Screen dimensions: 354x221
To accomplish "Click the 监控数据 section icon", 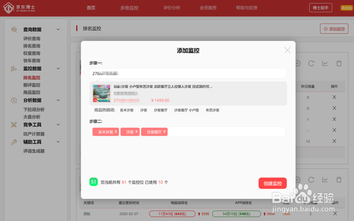I will (x=14, y=69).
